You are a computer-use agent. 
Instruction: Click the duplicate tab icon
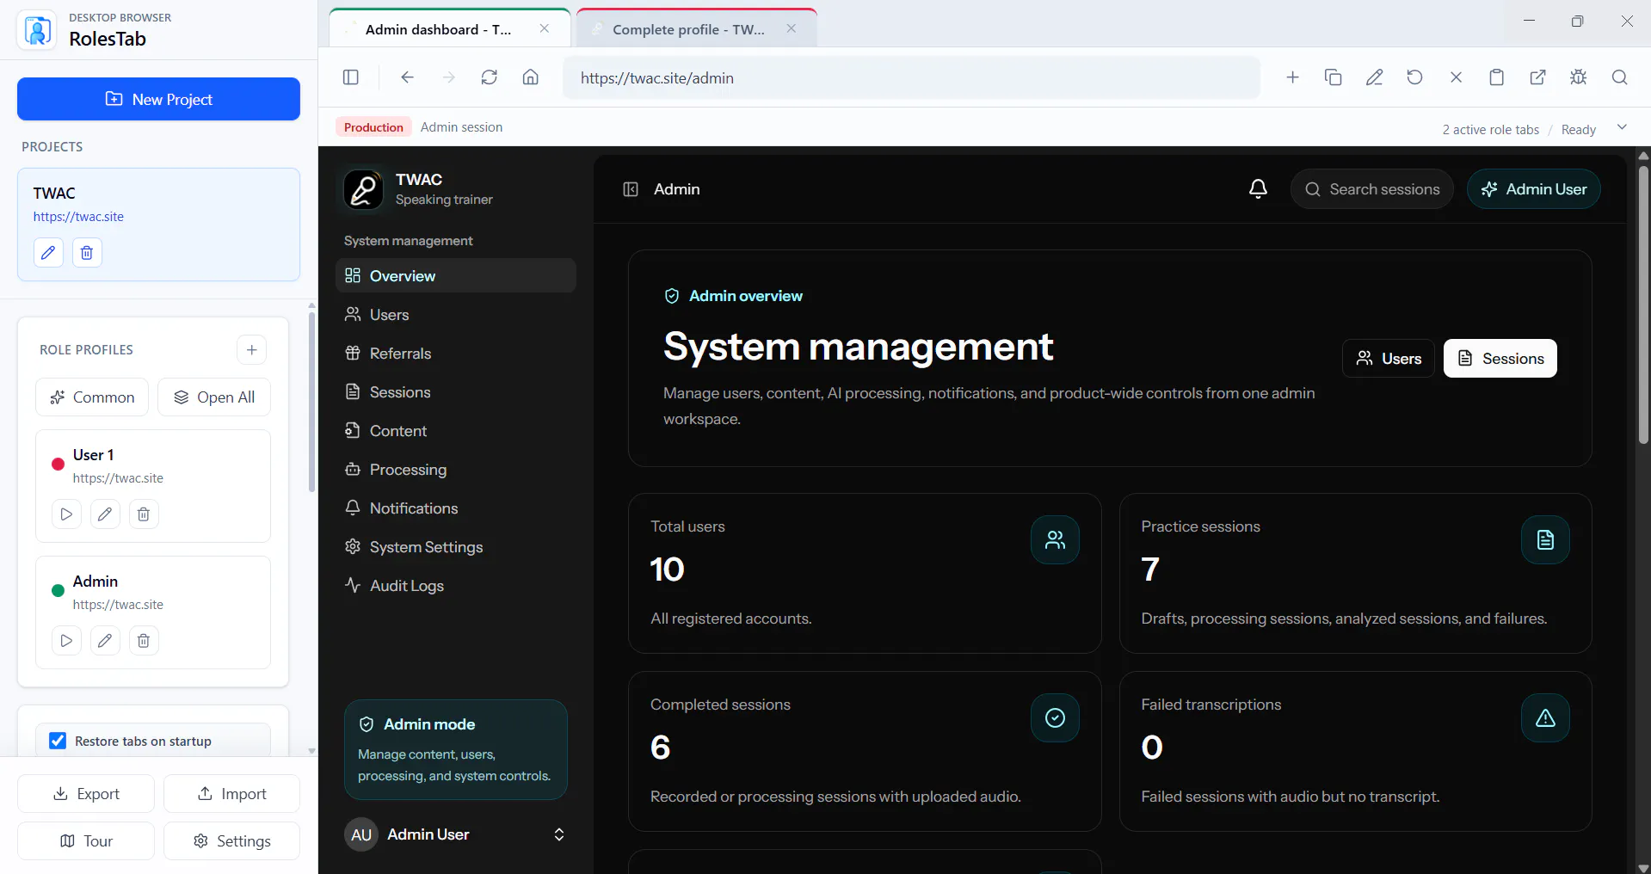pyautogui.click(x=1334, y=77)
